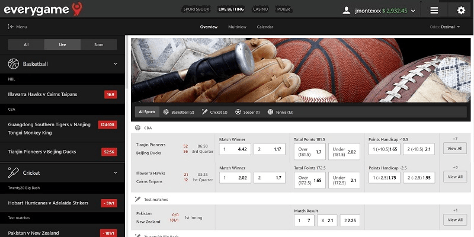Click the 124:108 score badge

(108, 124)
